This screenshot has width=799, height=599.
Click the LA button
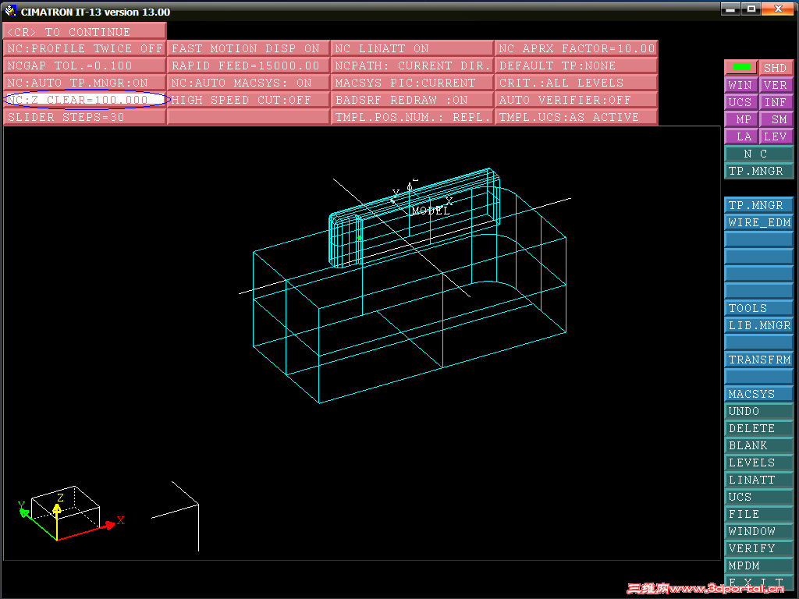(741, 136)
